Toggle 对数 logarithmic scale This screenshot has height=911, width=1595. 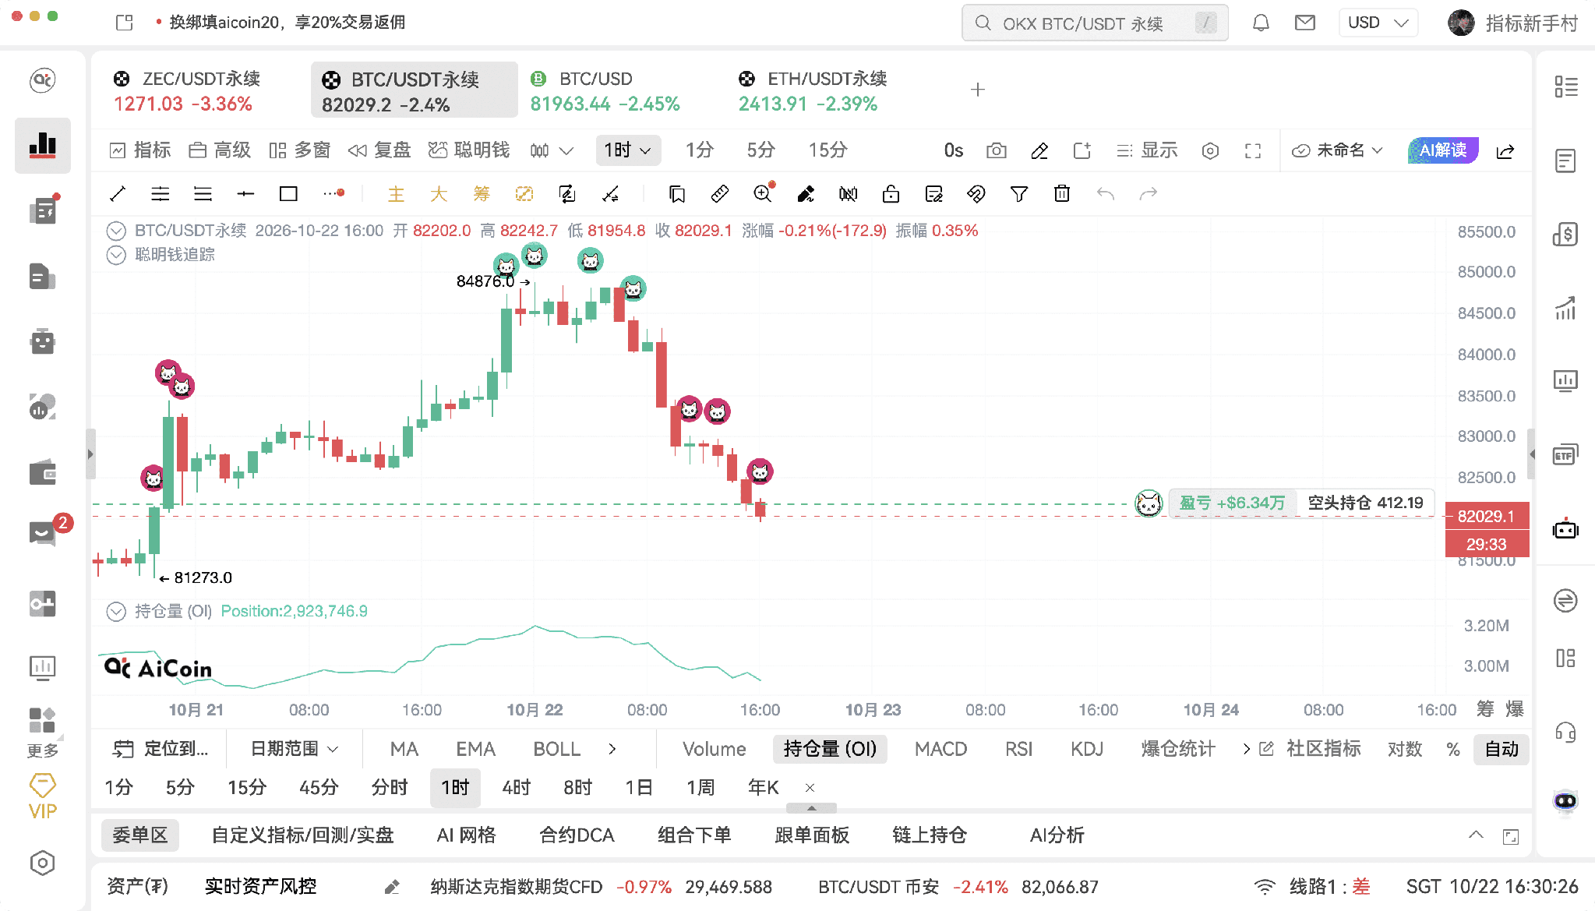[x=1405, y=749]
